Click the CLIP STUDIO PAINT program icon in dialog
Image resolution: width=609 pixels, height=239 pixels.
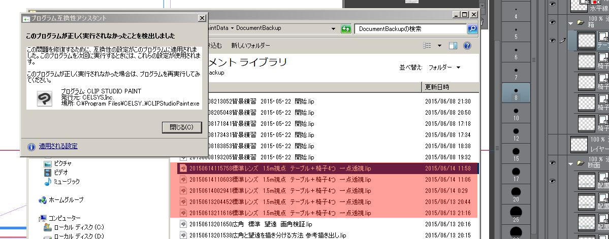tap(44, 98)
